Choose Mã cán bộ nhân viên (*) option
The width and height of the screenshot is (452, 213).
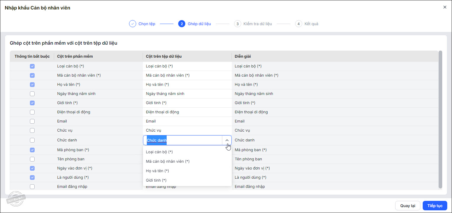click(x=168, y=162)
